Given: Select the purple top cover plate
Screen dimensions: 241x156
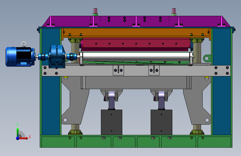Looking at the screenshot, I should (136, 21).
